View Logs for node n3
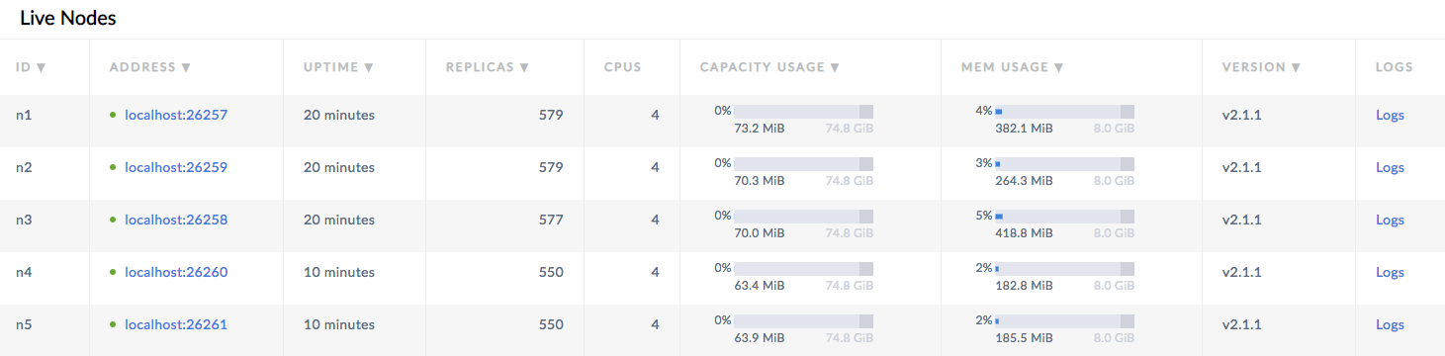The height and width of the screenshot is (356, 1445). pos(1390,220)
